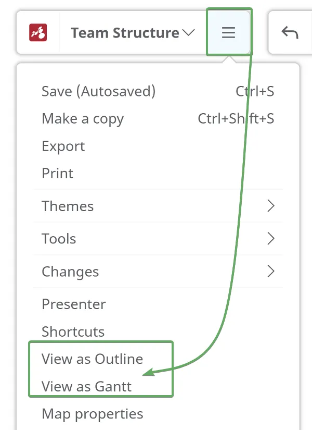Expand the Tools submenu chevron

270,239
